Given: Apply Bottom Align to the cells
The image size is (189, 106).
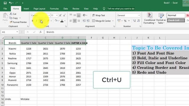Looking at the screenshot, I should pyautogui.click(x=79, y=15).
